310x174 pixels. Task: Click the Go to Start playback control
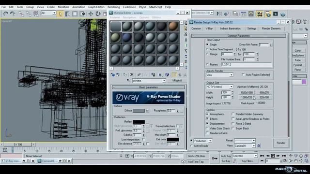[262, 156]
